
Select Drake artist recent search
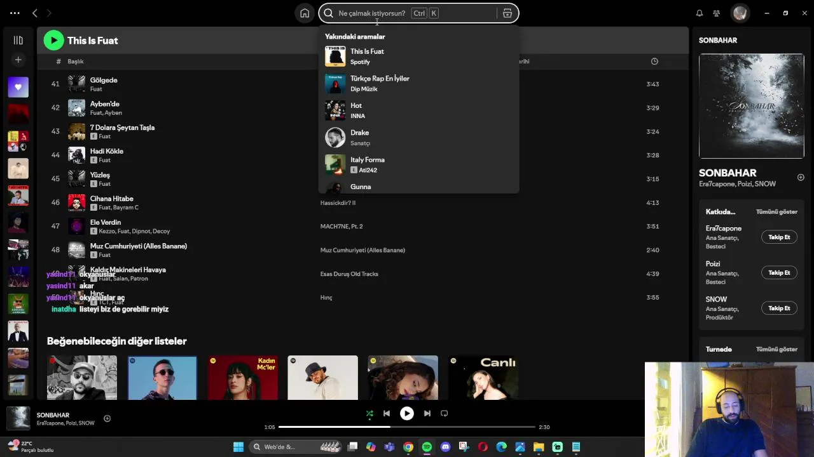pyautogui.click(x=418, y=137)
